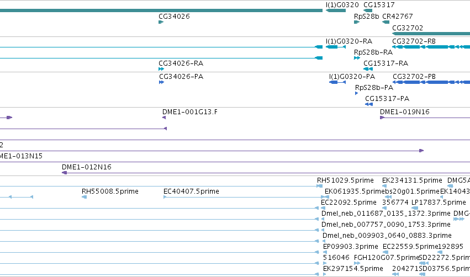The width and height of the screenshot is (470, 277).
Task: Click transcript l(1)G0320-RA
Action: click(x=349, y=41)
